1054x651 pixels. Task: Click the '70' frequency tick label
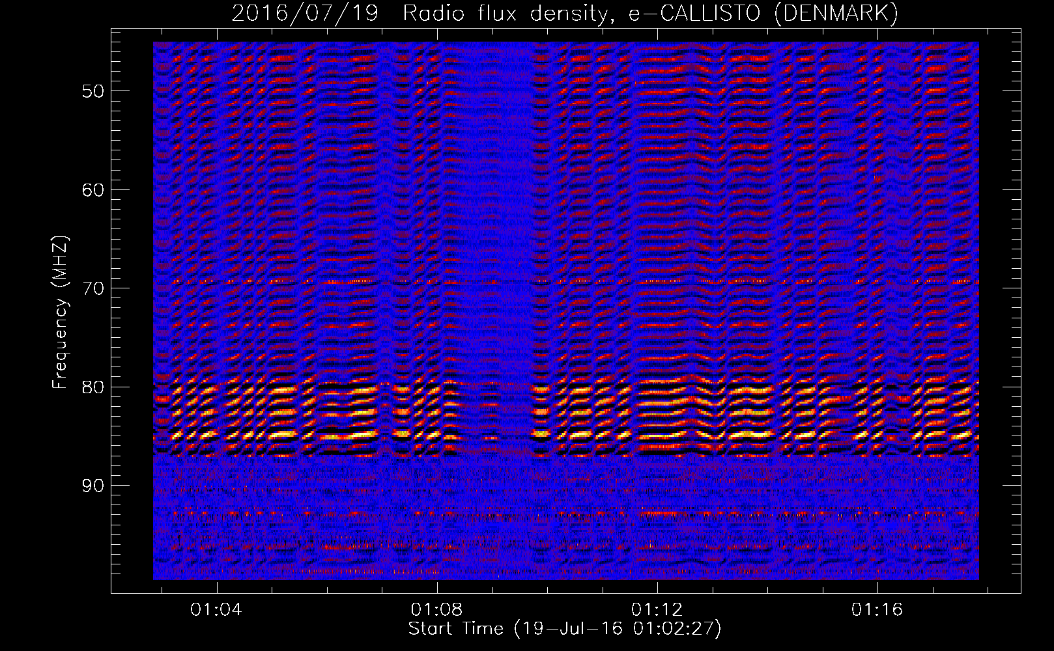pos(93,288)
